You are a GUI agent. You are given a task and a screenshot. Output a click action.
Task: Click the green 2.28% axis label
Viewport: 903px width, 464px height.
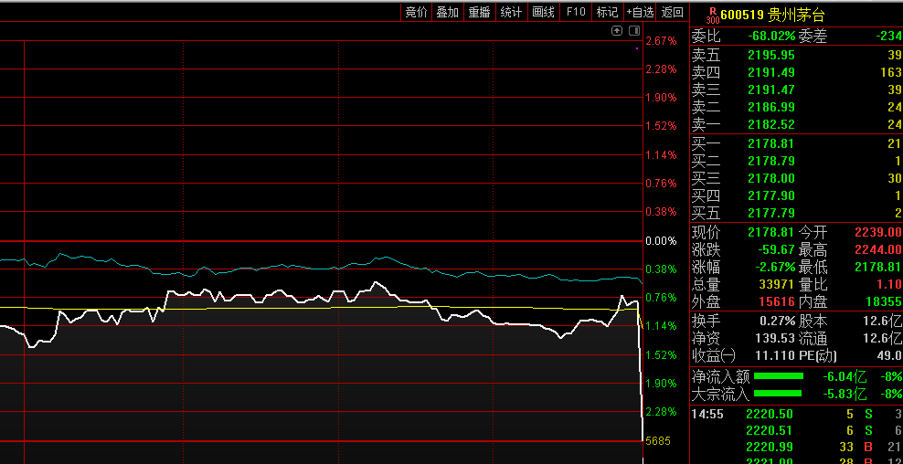tap(662, 412)
